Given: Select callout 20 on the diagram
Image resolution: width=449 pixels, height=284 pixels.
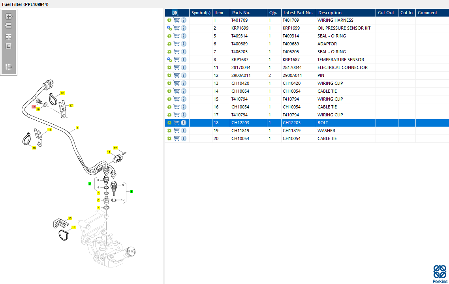Looking at the screenshot, I should click(62, 93).
